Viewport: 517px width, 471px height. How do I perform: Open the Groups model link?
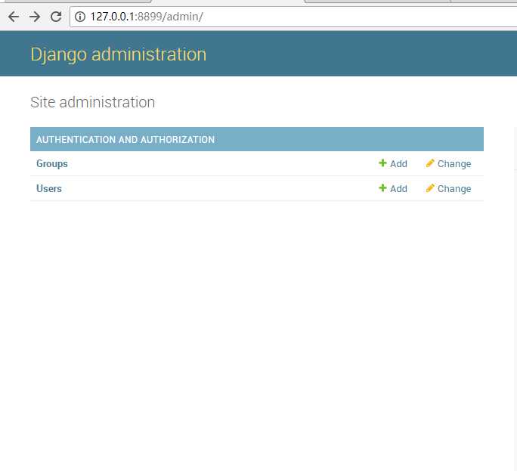tap(51, 164)
